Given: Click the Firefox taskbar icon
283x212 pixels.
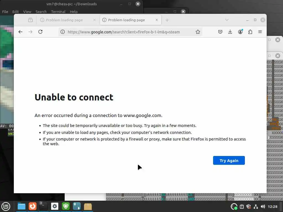Looking at the screenshot, I should [x=33, y=206].
